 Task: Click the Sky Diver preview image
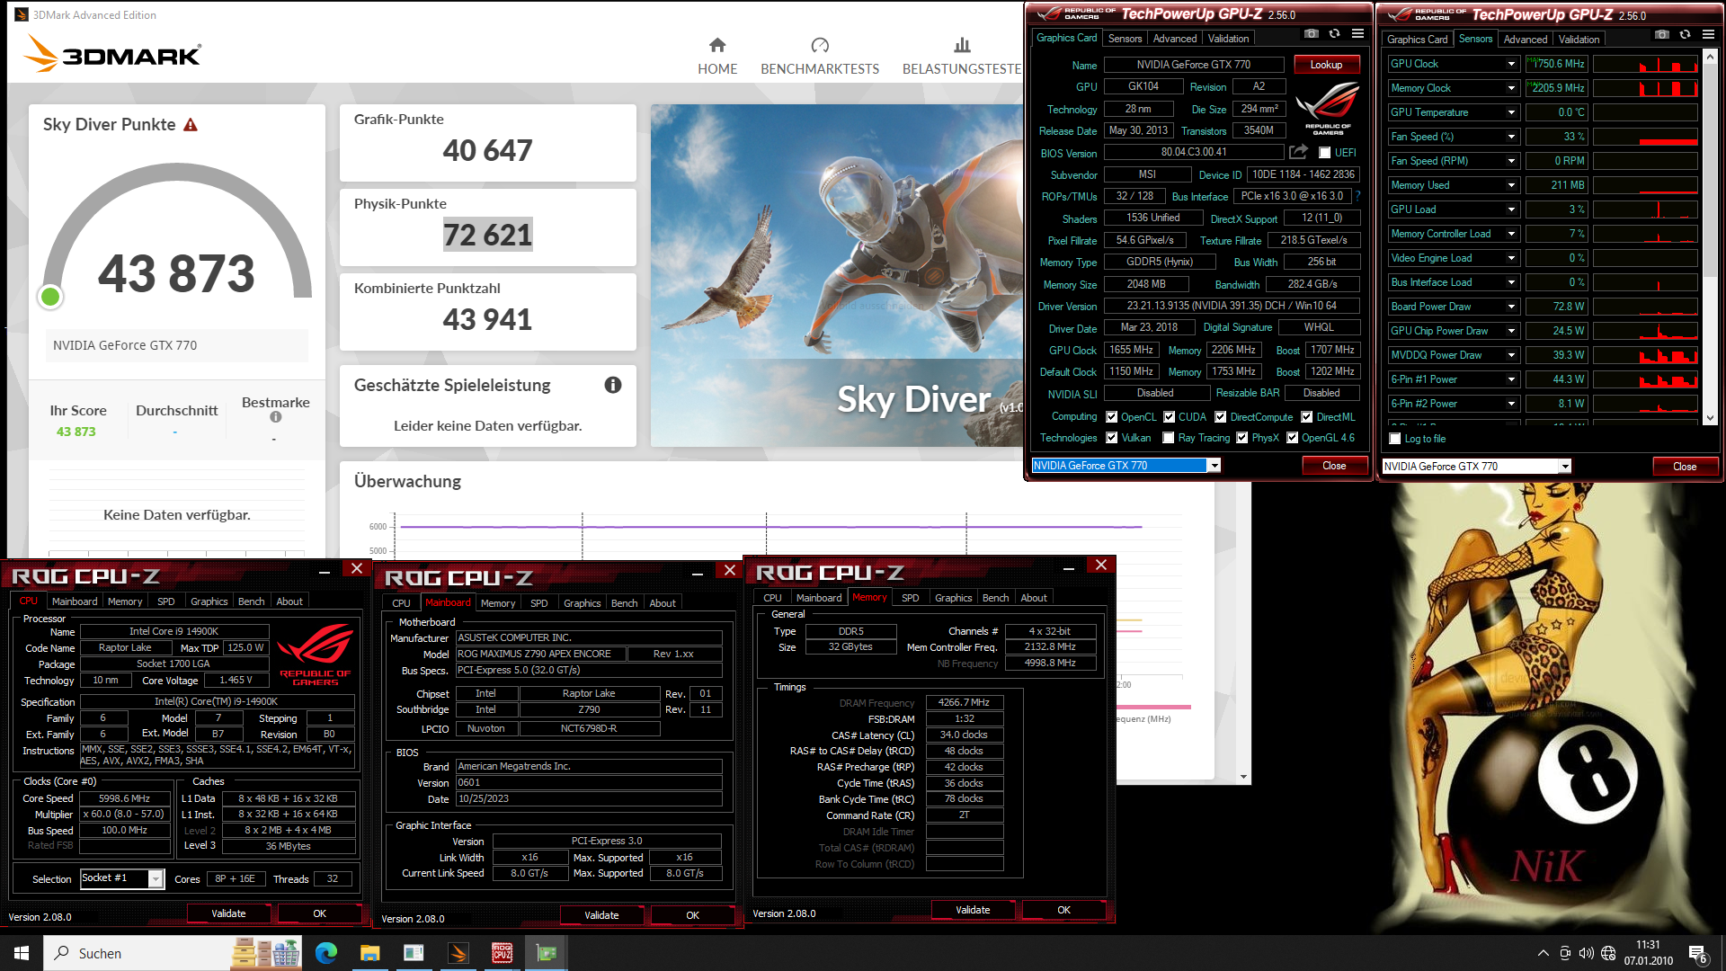[x=836, y=275]
